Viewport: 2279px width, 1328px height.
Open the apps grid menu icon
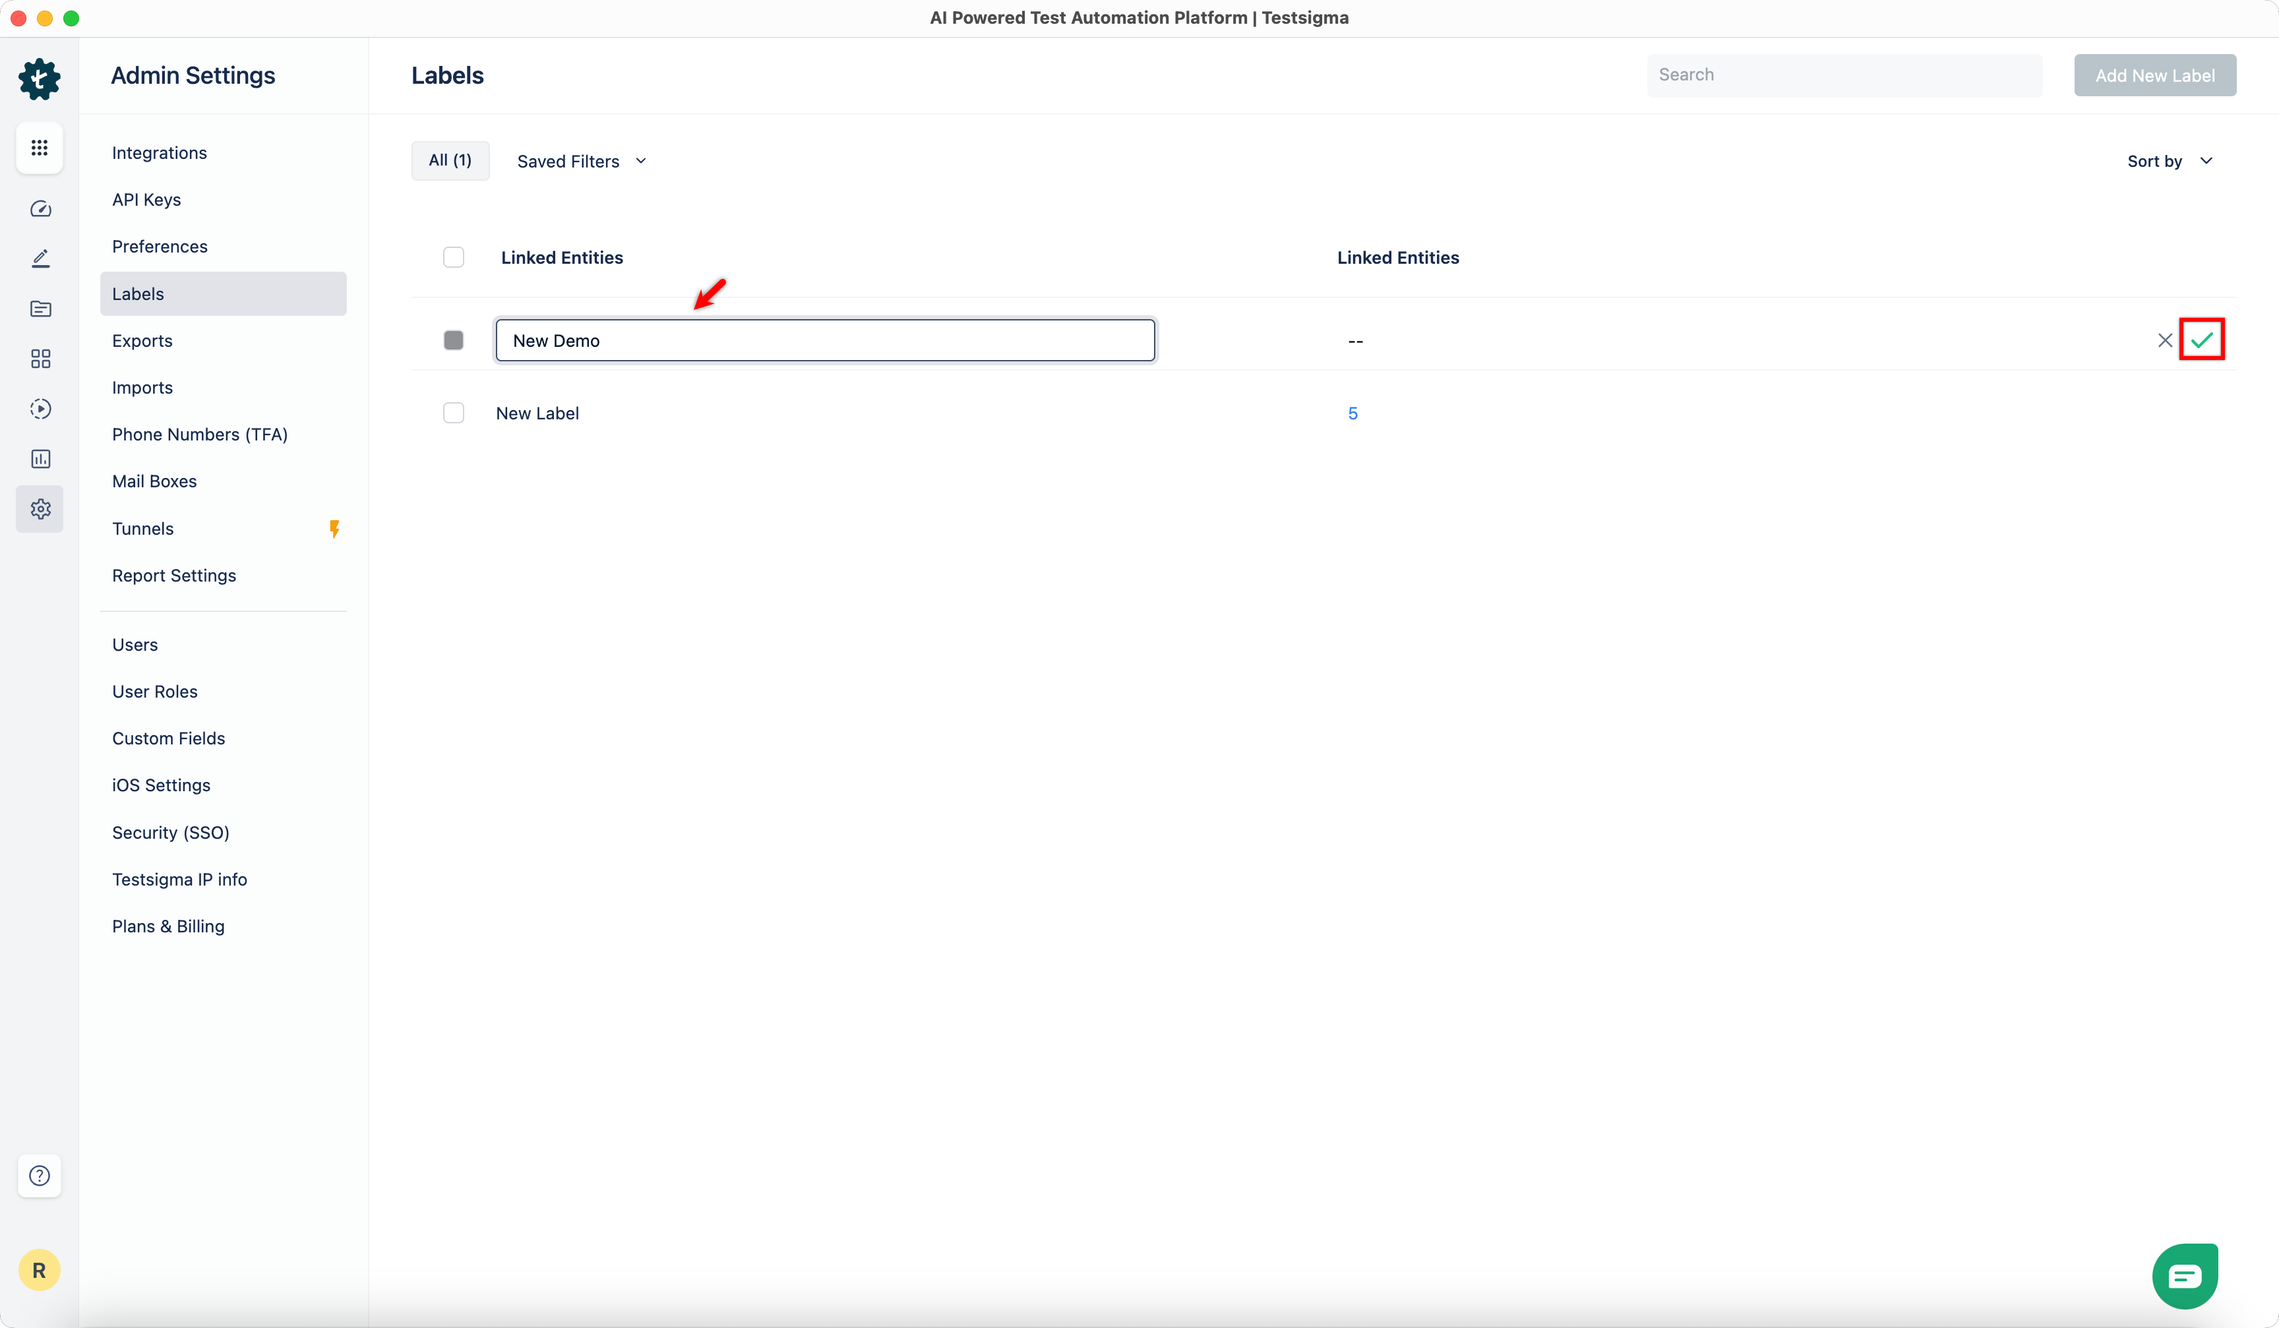point(39,147)
